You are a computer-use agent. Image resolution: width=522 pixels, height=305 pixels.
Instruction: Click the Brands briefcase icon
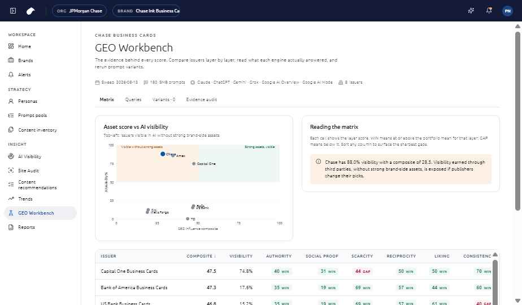(11, 60)
